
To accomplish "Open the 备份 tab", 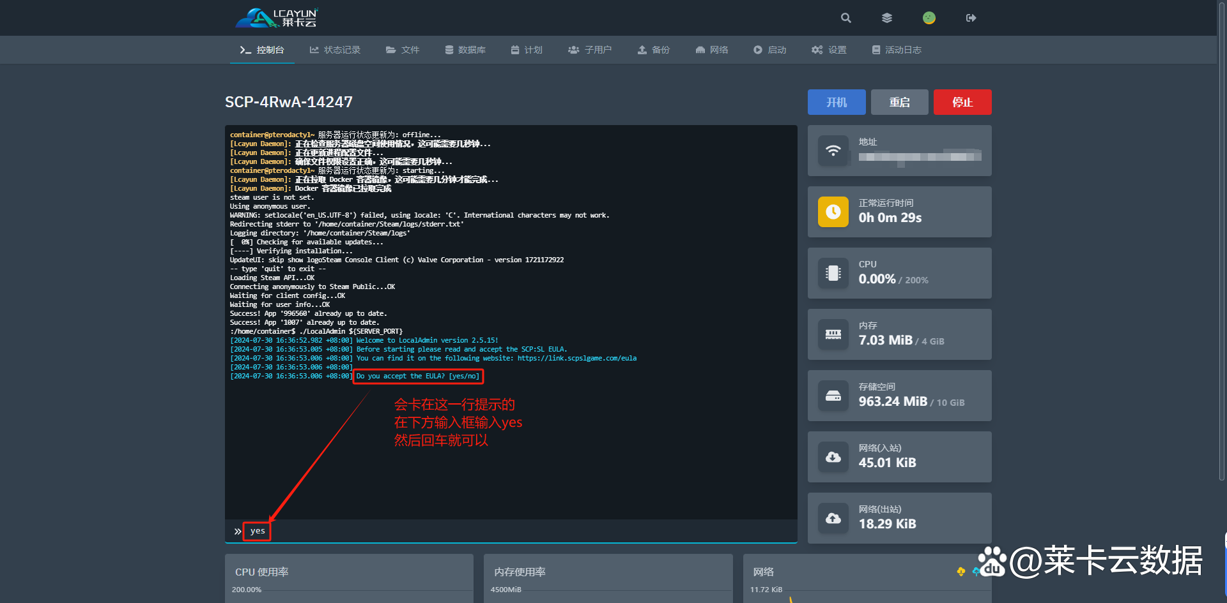I will [654, 50].
